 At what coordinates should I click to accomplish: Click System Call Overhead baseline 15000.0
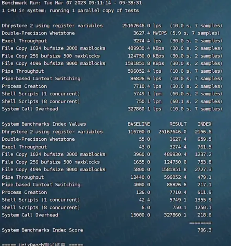point(140,215)
